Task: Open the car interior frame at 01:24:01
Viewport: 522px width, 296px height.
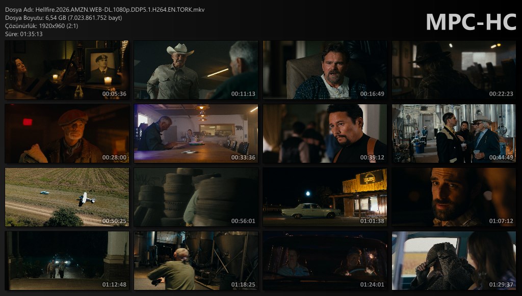Action: pyautogui.click(x=325, y=261)
